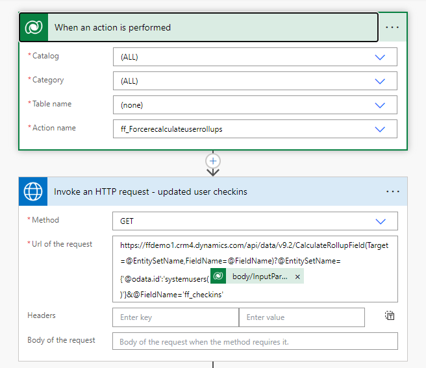Open HTTP request action's ellipsis menu
Image resolution: width=426 pixels, height=368 pixels.
coord(392,191)
